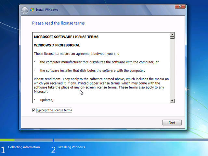Click the green setup progress bar
Image resolution: width=208 pixels, height=156 pixels.
tap(7, 140)
